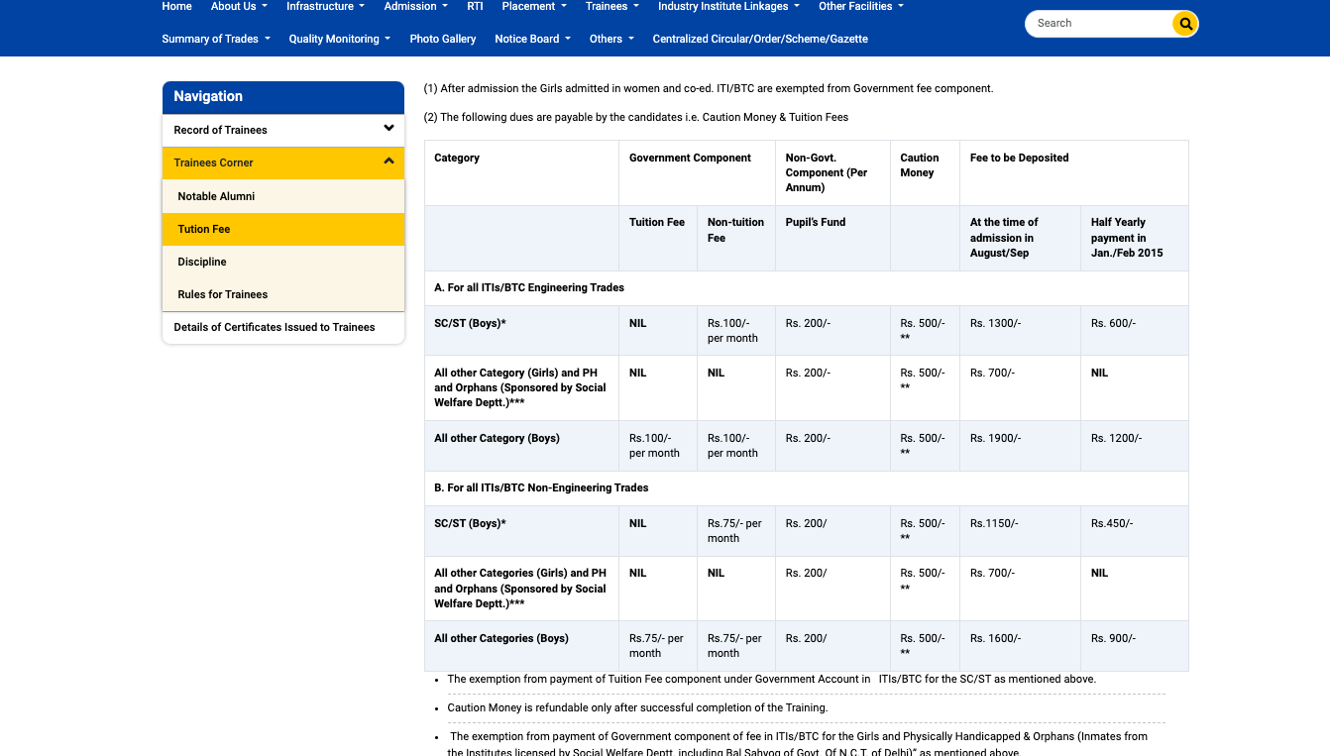The width and height of the screenshot is (1330, 756).
Task: Open the Summary of Trades dropdown
Action: tap(215, 39)
